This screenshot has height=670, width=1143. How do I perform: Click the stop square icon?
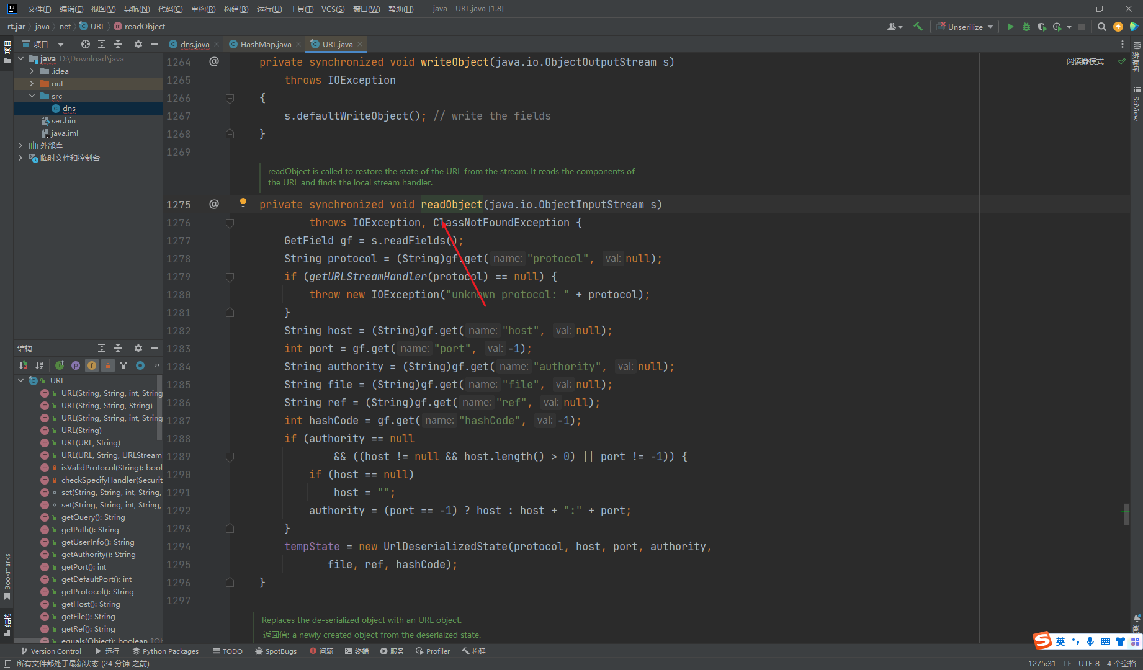pyautogui.click(x=1082, y=27)
